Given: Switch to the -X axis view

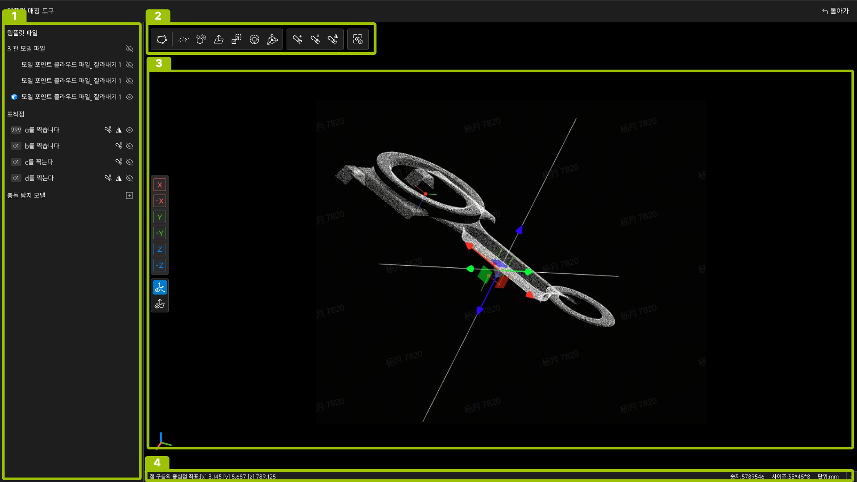Looking at the screenshot, I should [x=160, y=201].
